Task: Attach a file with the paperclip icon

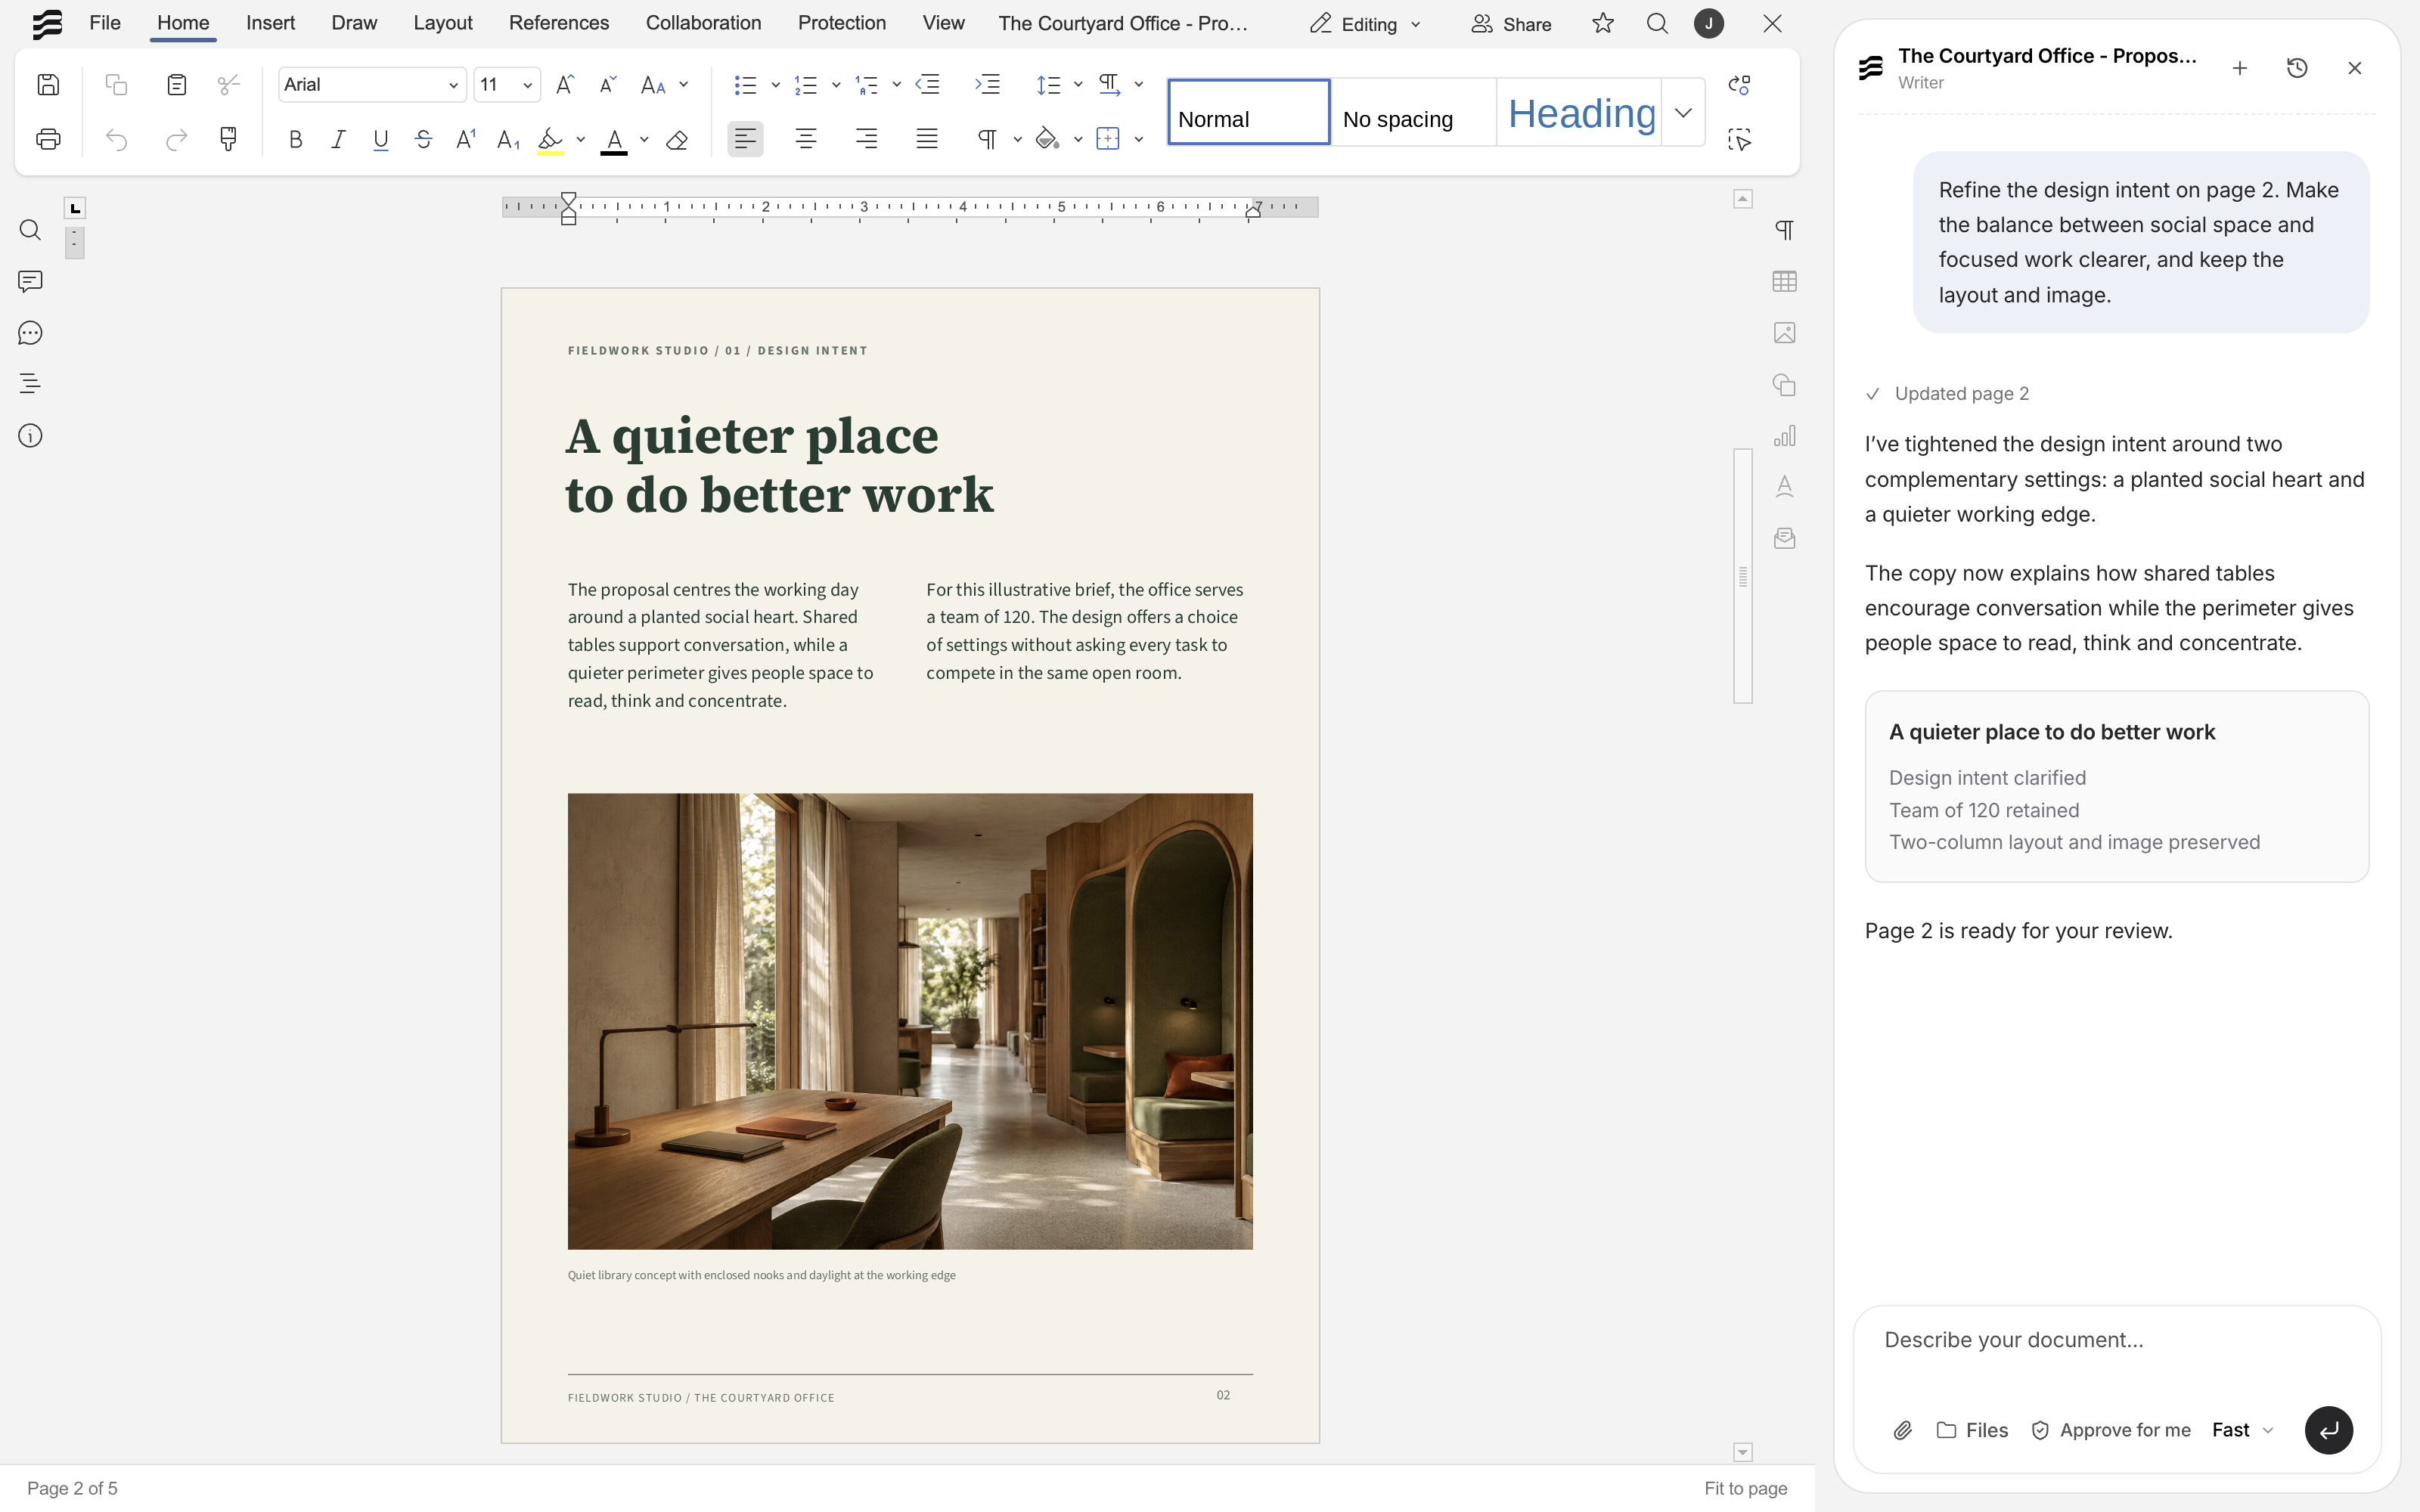Action: pyautogui.click(x=1903, y=1430)
